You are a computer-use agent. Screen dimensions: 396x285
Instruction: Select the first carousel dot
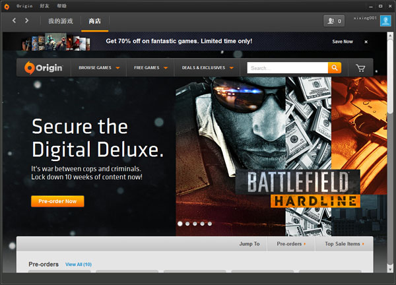(x=180, y=224)
